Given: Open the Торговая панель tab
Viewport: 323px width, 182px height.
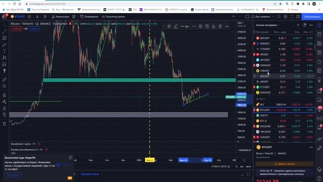Looking at the screenshot, I should click(90, 174).
